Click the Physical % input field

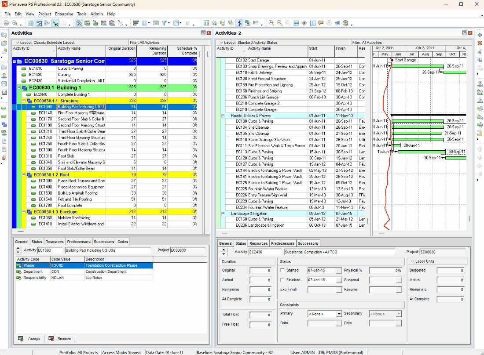(385, 271)
